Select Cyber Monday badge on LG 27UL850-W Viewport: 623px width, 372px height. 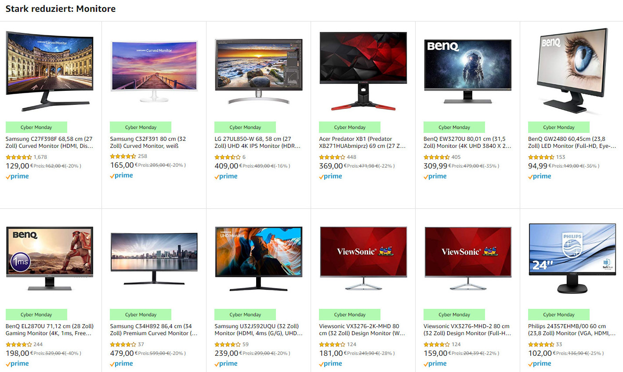pyautogui.click(x=245, y=127)
